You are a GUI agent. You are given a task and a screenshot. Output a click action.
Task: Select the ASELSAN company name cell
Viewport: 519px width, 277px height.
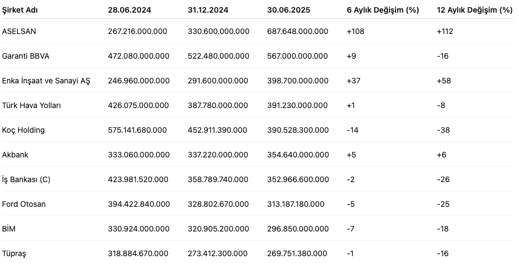pyautogui.click(x=19, y=31)
